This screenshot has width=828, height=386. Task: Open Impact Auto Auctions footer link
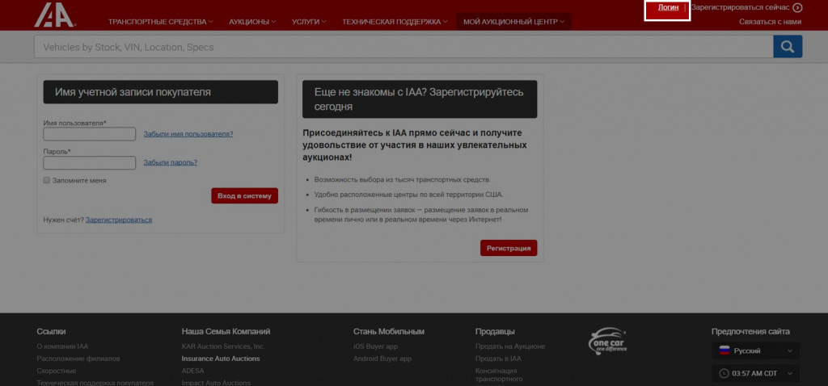[216, 383]
